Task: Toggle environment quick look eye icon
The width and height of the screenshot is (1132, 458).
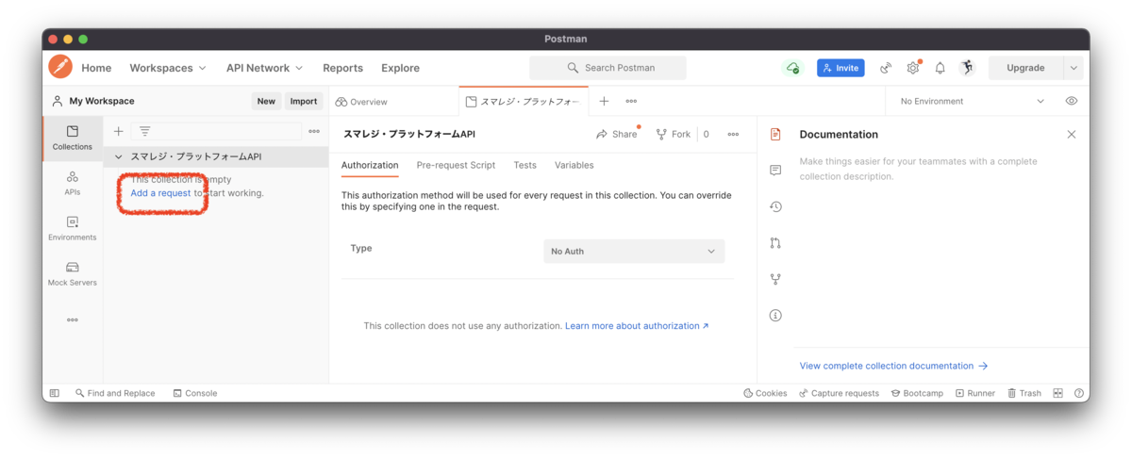Action: click(1072, 101)
